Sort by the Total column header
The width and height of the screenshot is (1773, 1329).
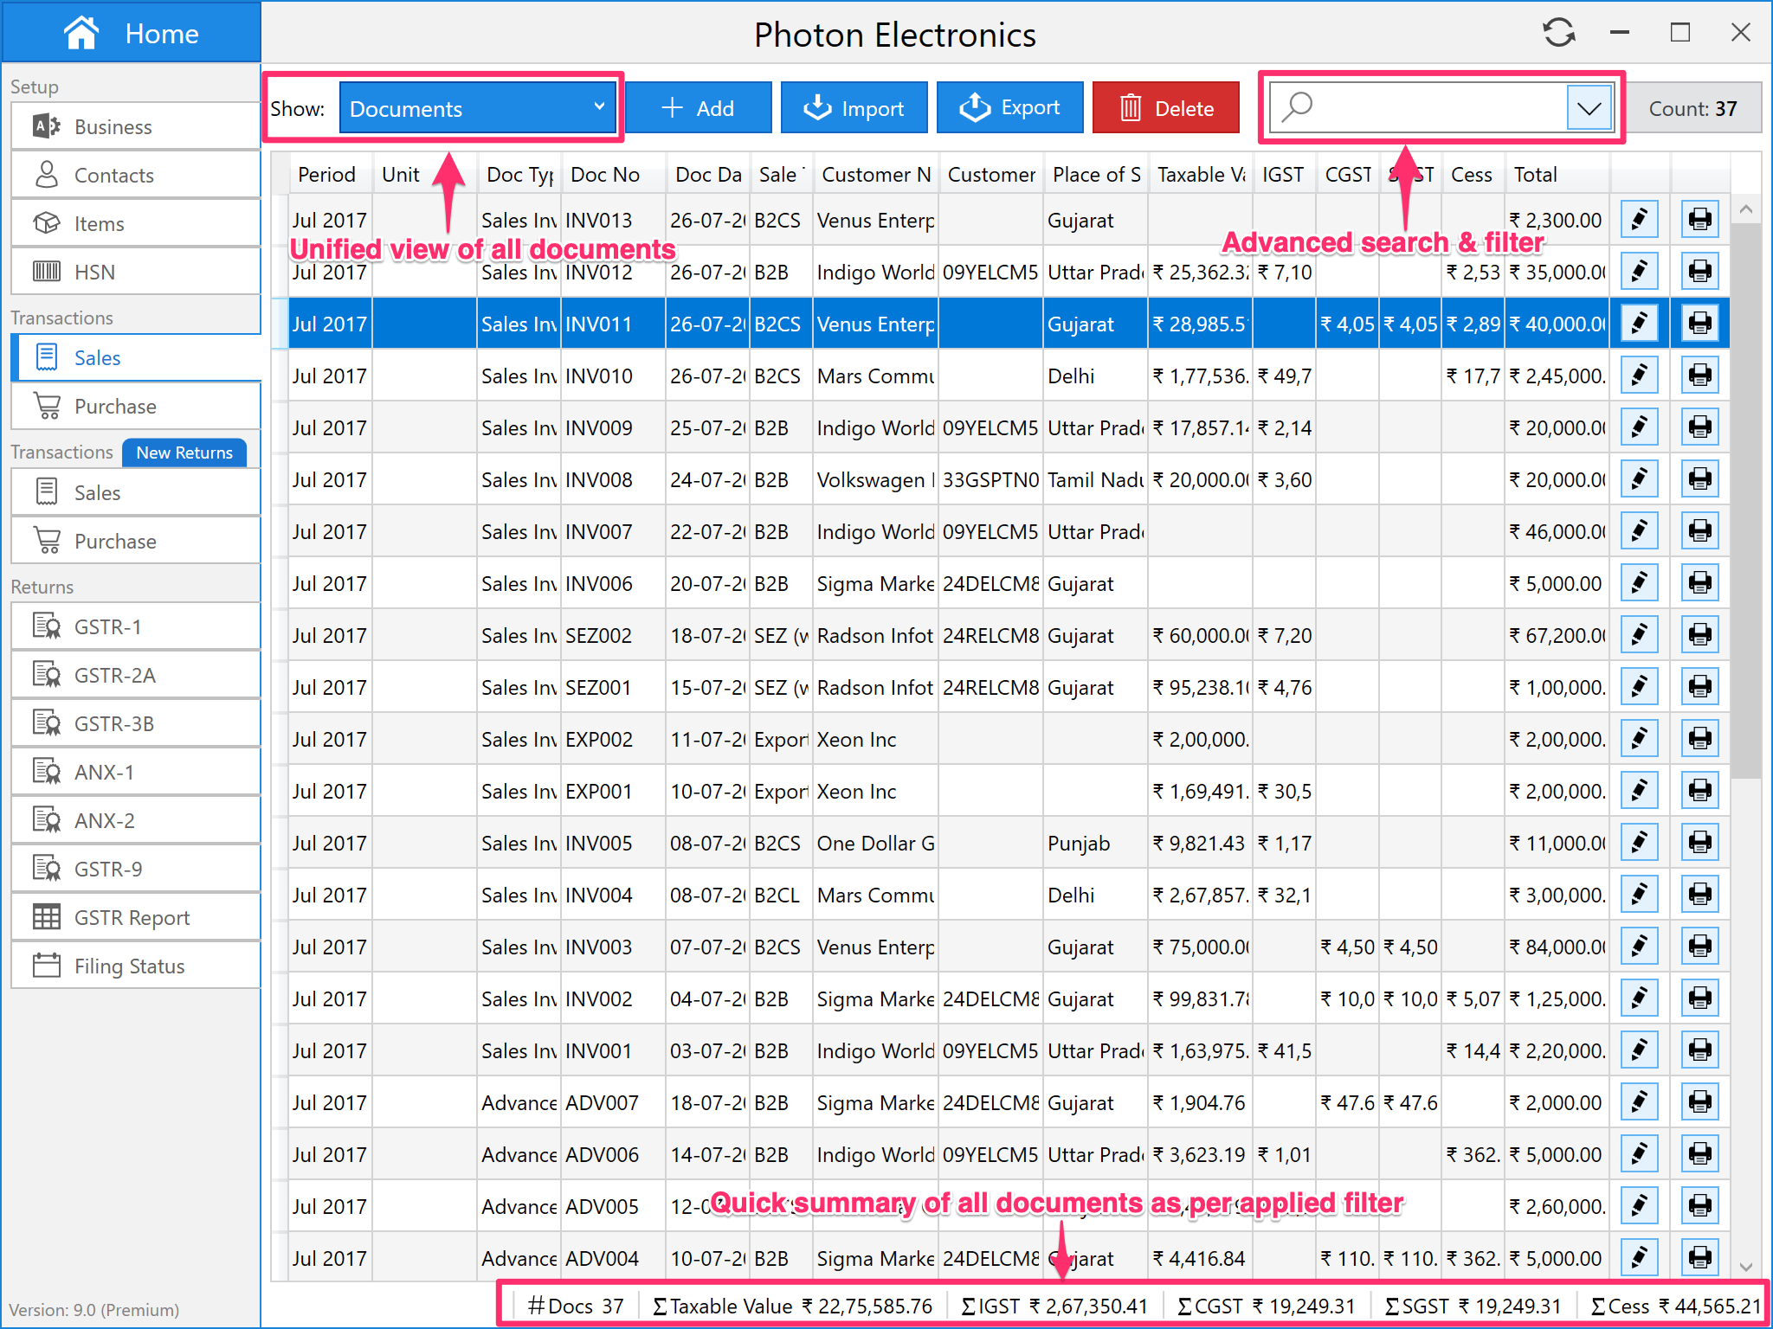point(1536,175)
